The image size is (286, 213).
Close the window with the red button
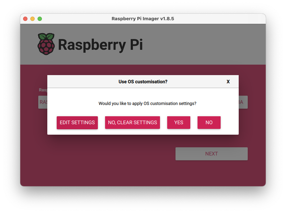click(25, 19)
